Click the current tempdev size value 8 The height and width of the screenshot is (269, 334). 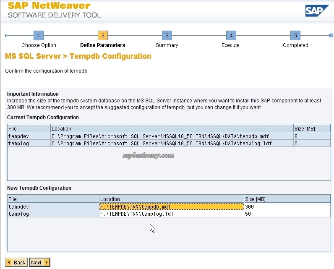pyautogui.click(x=312, y=136)
